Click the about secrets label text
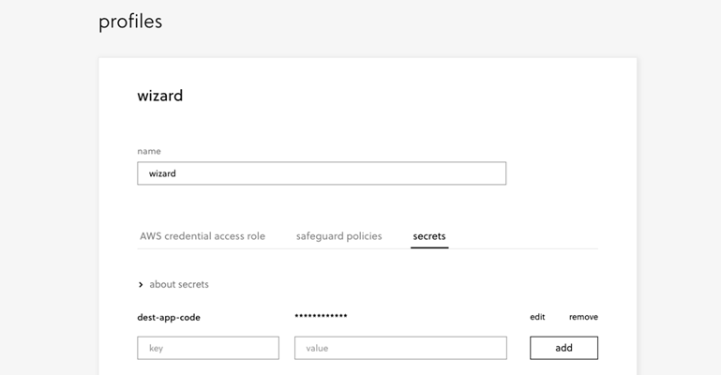This screenshot has height=375, width=721. pos(179,284)
